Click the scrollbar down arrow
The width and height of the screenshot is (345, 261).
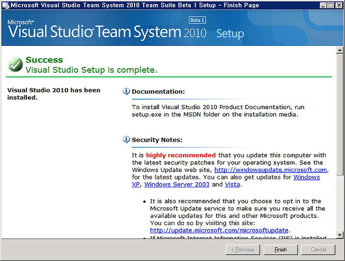point(340,235)
